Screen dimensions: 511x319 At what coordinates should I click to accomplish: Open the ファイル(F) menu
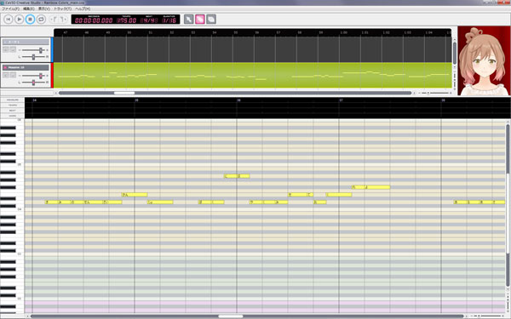10,9
